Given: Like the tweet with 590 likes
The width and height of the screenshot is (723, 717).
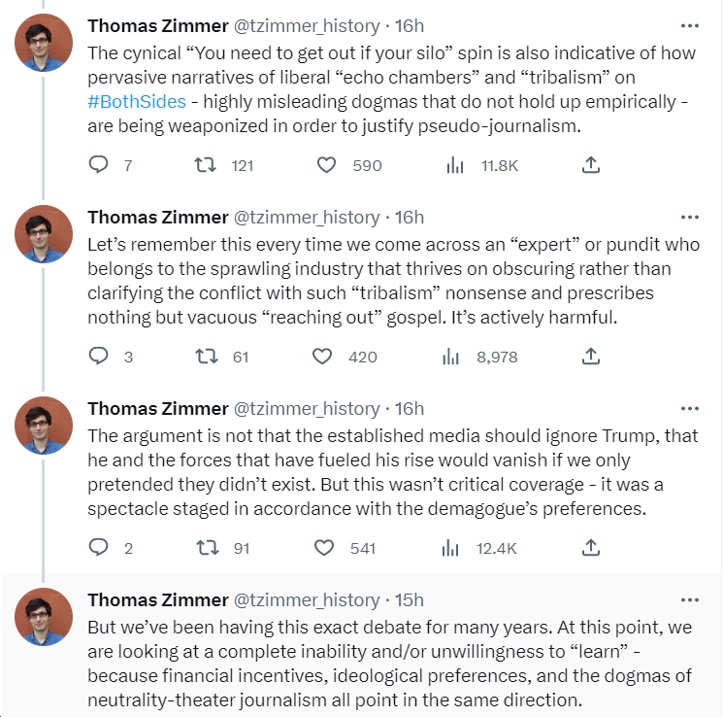Looking at the screenshot, I should tap(326, 165).
